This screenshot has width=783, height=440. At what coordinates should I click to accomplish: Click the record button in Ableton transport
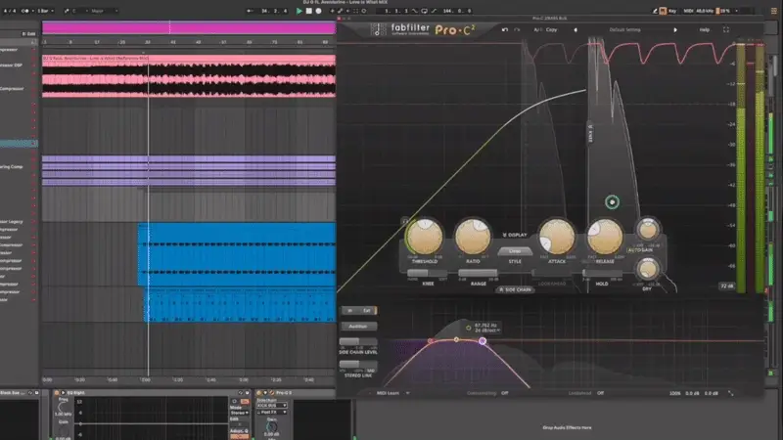[x=318, y=11]
